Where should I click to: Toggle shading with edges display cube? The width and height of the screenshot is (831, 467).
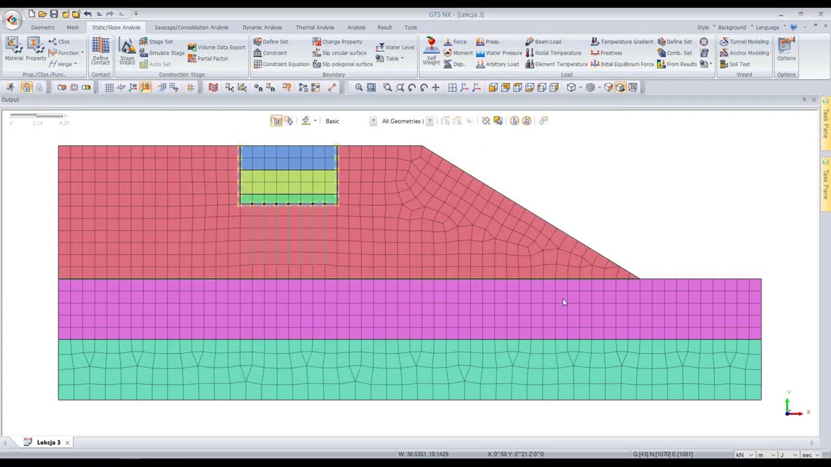[620, 88]
